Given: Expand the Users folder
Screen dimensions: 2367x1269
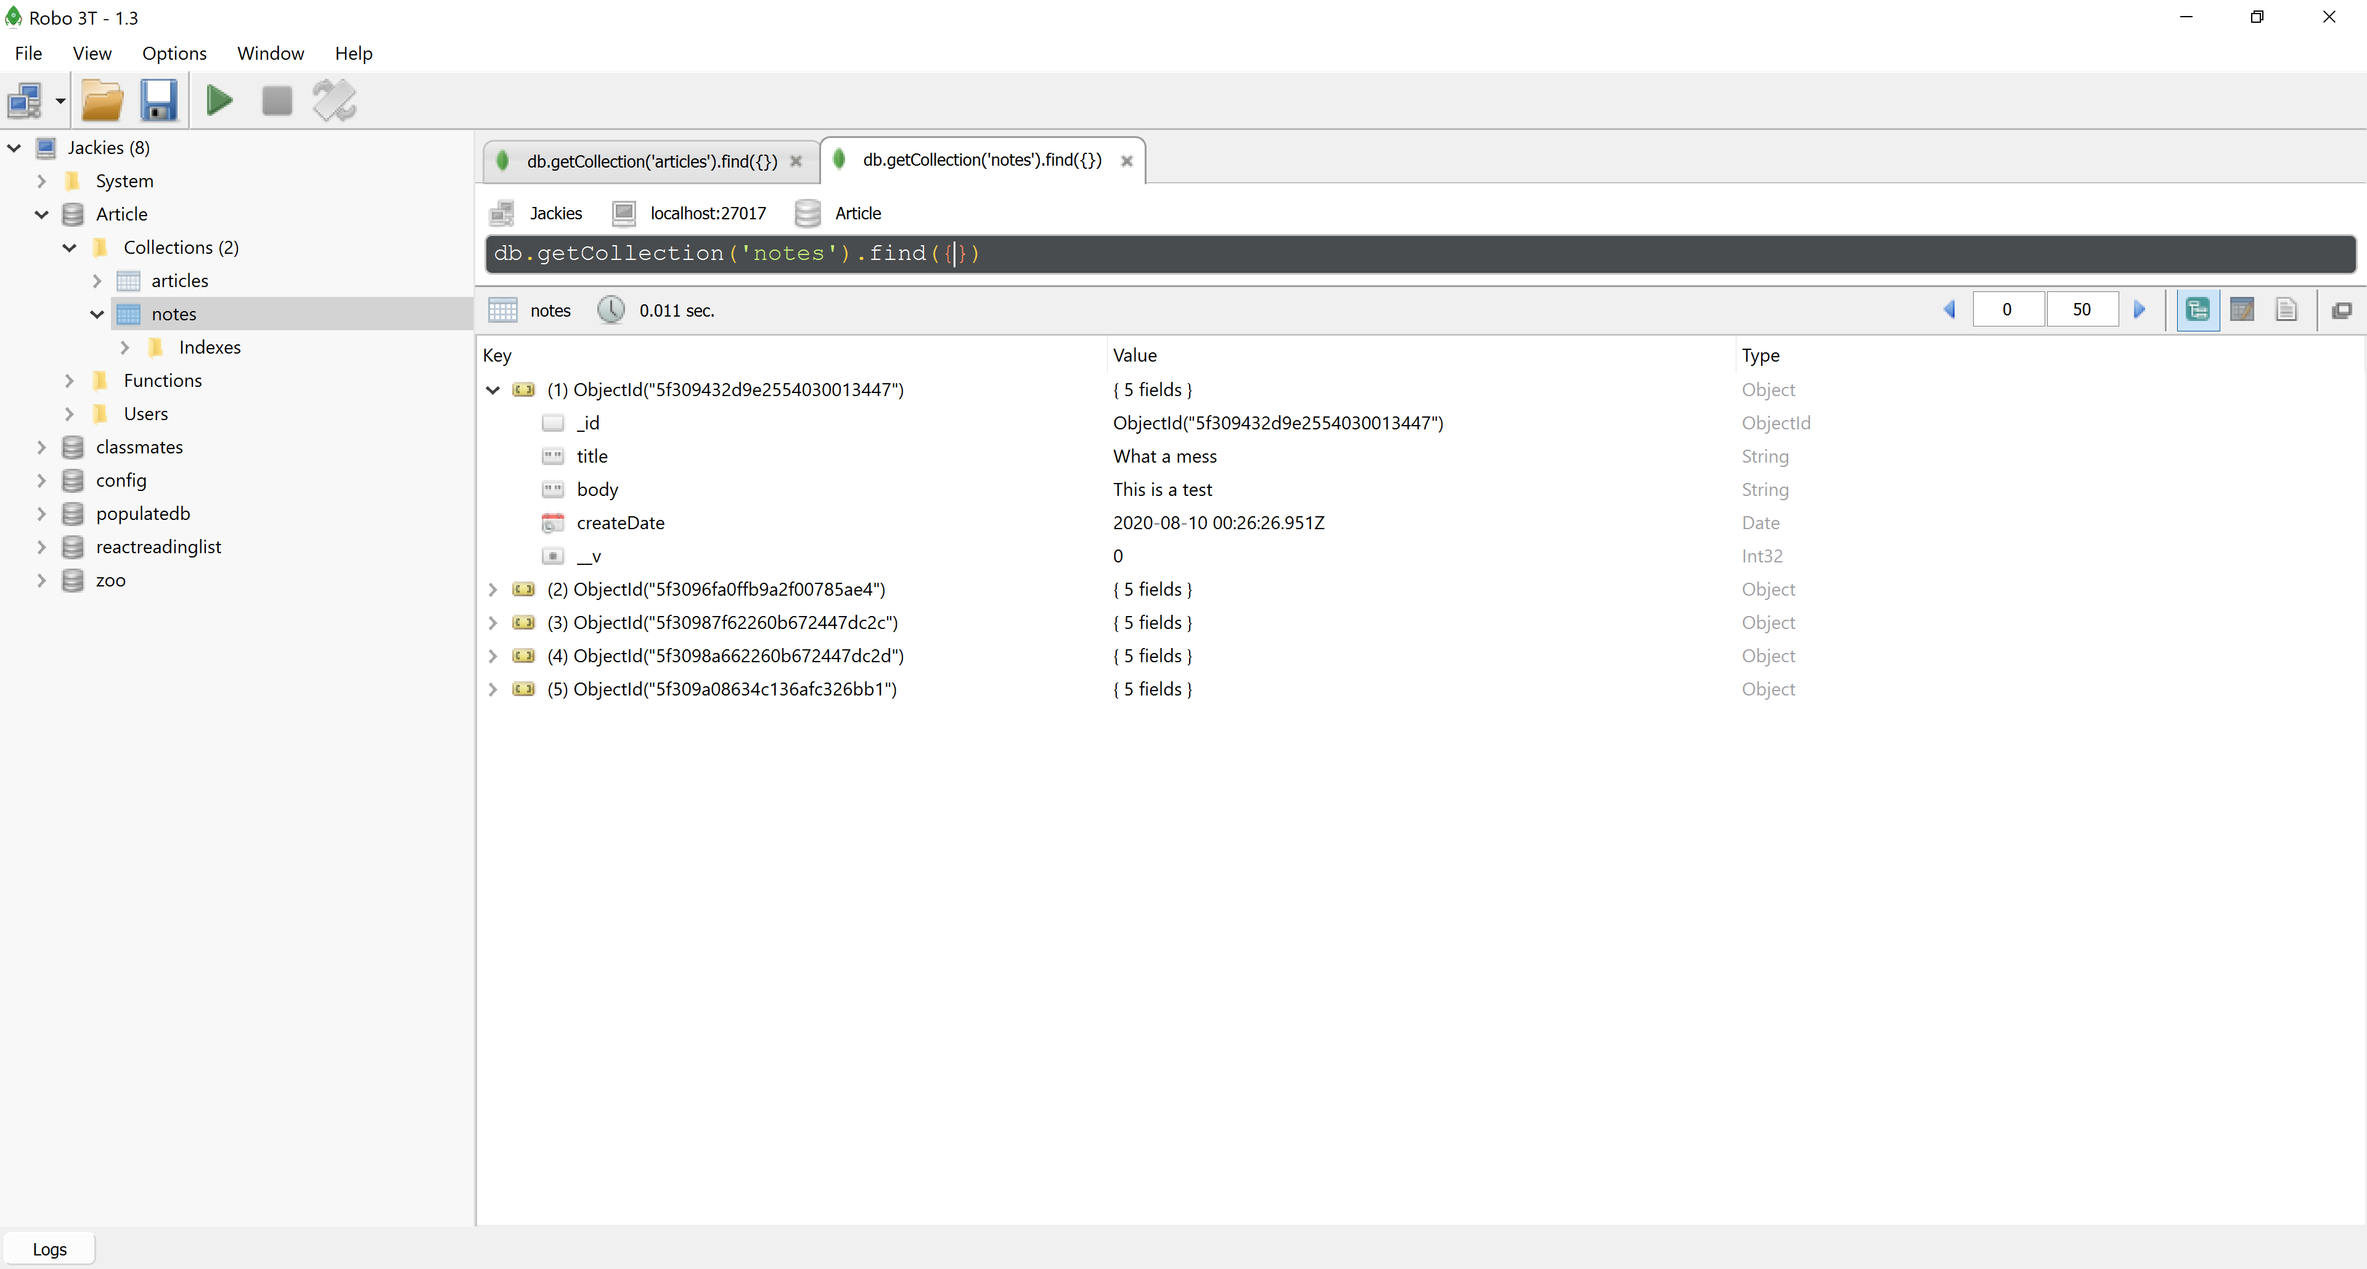Looking at the screenshot, I should (x=69, y=414).
